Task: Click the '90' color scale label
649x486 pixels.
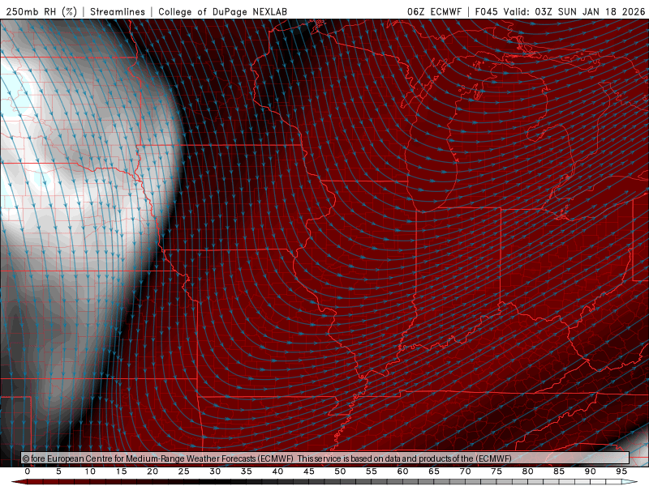Action: pos(591,471)
